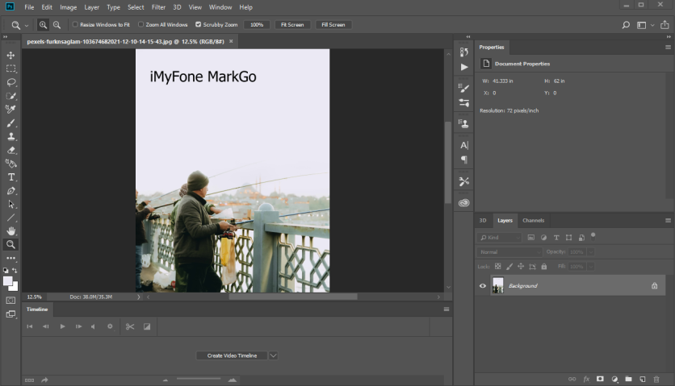675x386 pixels.
Task: Toggle the type layer filter
Action: pos(556,237)
